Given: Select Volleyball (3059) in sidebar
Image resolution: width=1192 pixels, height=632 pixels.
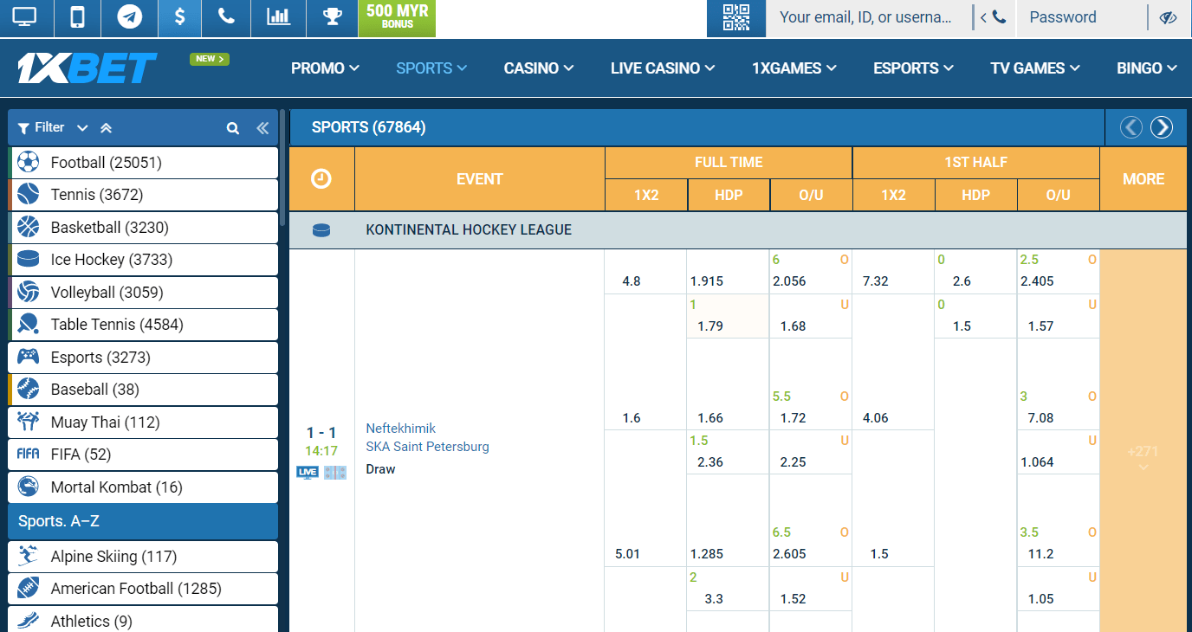Looking at the screenshot, I should [143, 293].
